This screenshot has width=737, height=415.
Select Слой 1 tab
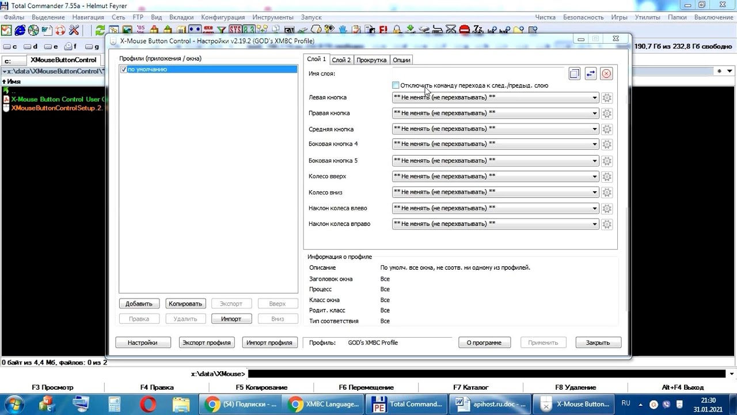(x=316, y=59)
